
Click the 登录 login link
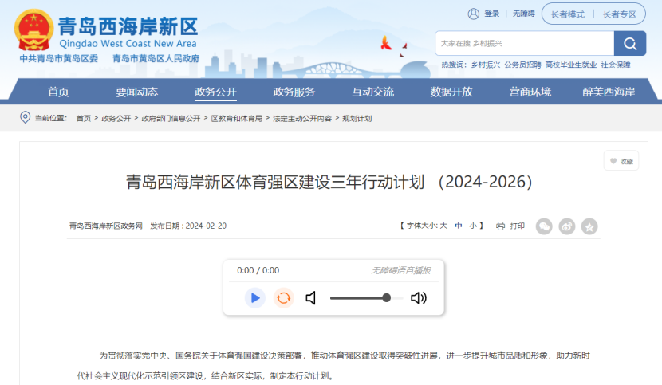pyautogui.click(x=491, y=14)
